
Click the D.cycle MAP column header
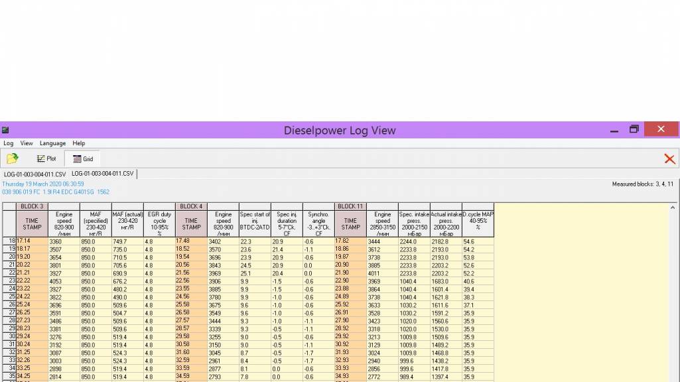point(478,223)
